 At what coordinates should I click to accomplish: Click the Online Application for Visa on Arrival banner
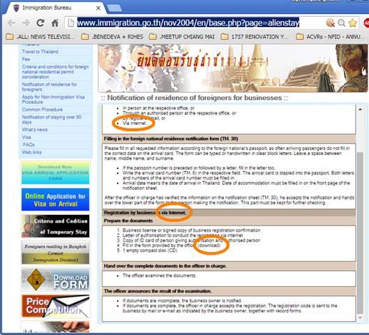(x=55, y=200)
